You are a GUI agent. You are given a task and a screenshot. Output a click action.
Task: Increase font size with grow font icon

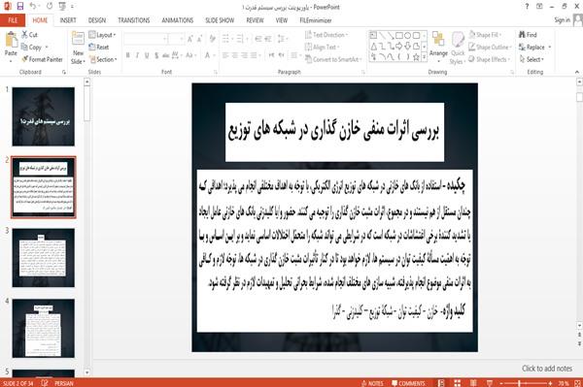[x=190, y=39]
